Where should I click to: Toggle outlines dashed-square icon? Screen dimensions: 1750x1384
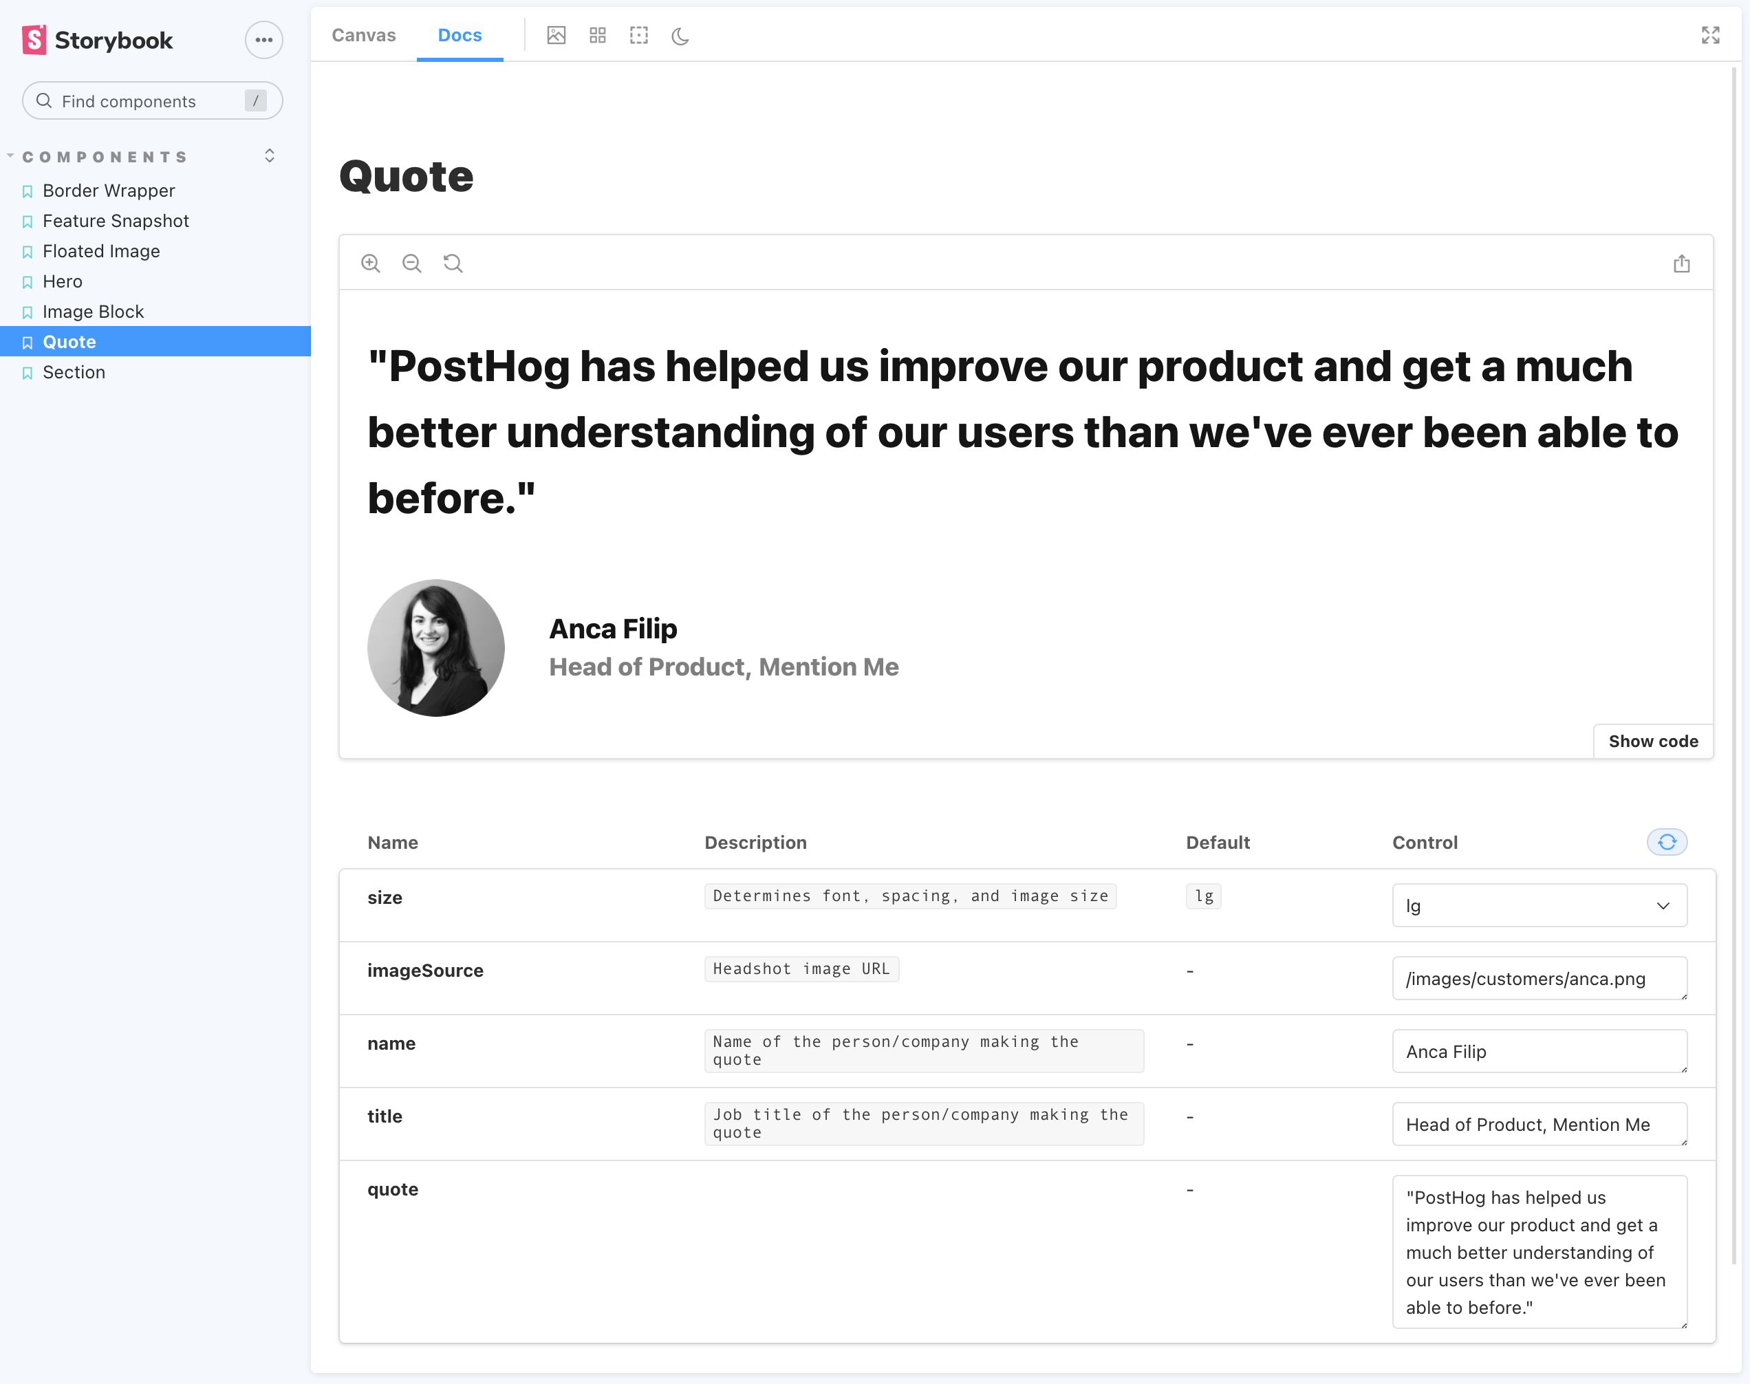coord(638,36)
